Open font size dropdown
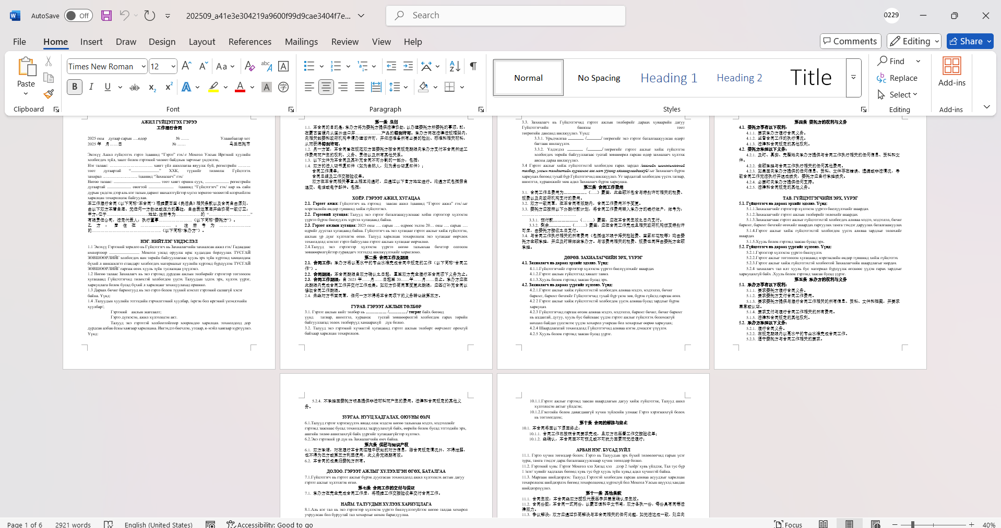 pos(173,66)
